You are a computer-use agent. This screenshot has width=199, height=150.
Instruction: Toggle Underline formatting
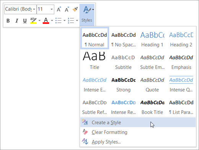click(x=25, y=21)
